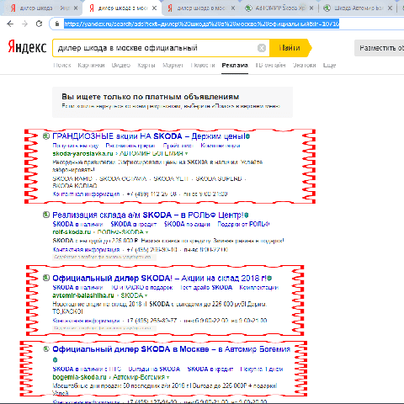Click the yellow Найти search button
The width and height of the screenshot is (404, 404).
[290, 48]
